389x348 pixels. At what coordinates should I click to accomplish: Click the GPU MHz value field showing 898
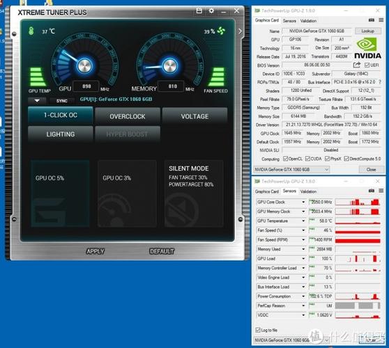pyautogui.click(x=86, y=86)
